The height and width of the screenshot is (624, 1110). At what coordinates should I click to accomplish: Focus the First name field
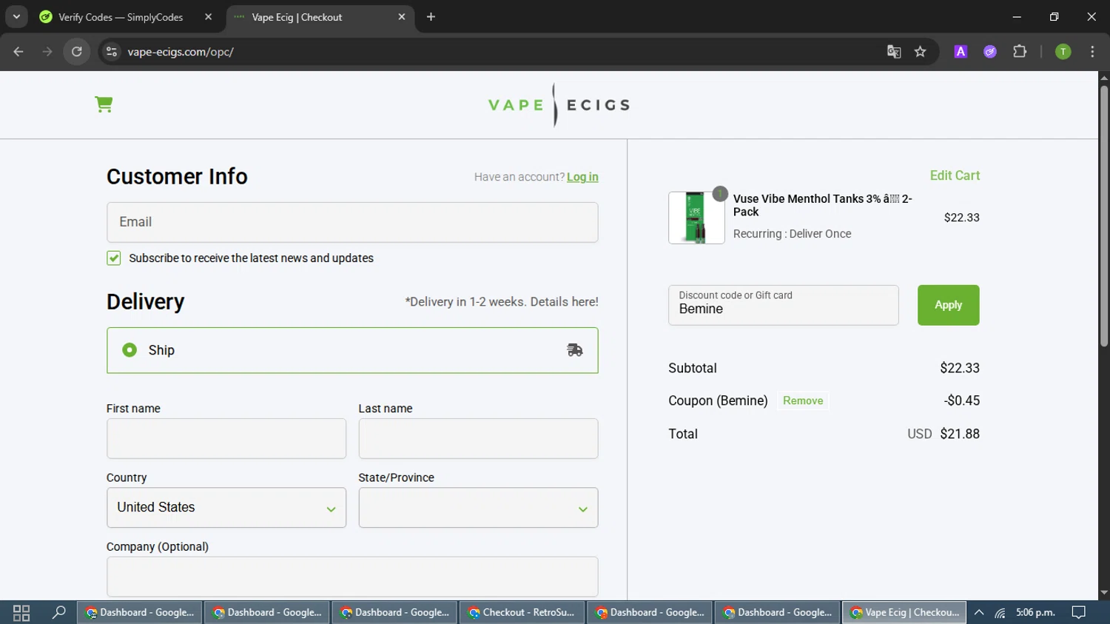226,438
